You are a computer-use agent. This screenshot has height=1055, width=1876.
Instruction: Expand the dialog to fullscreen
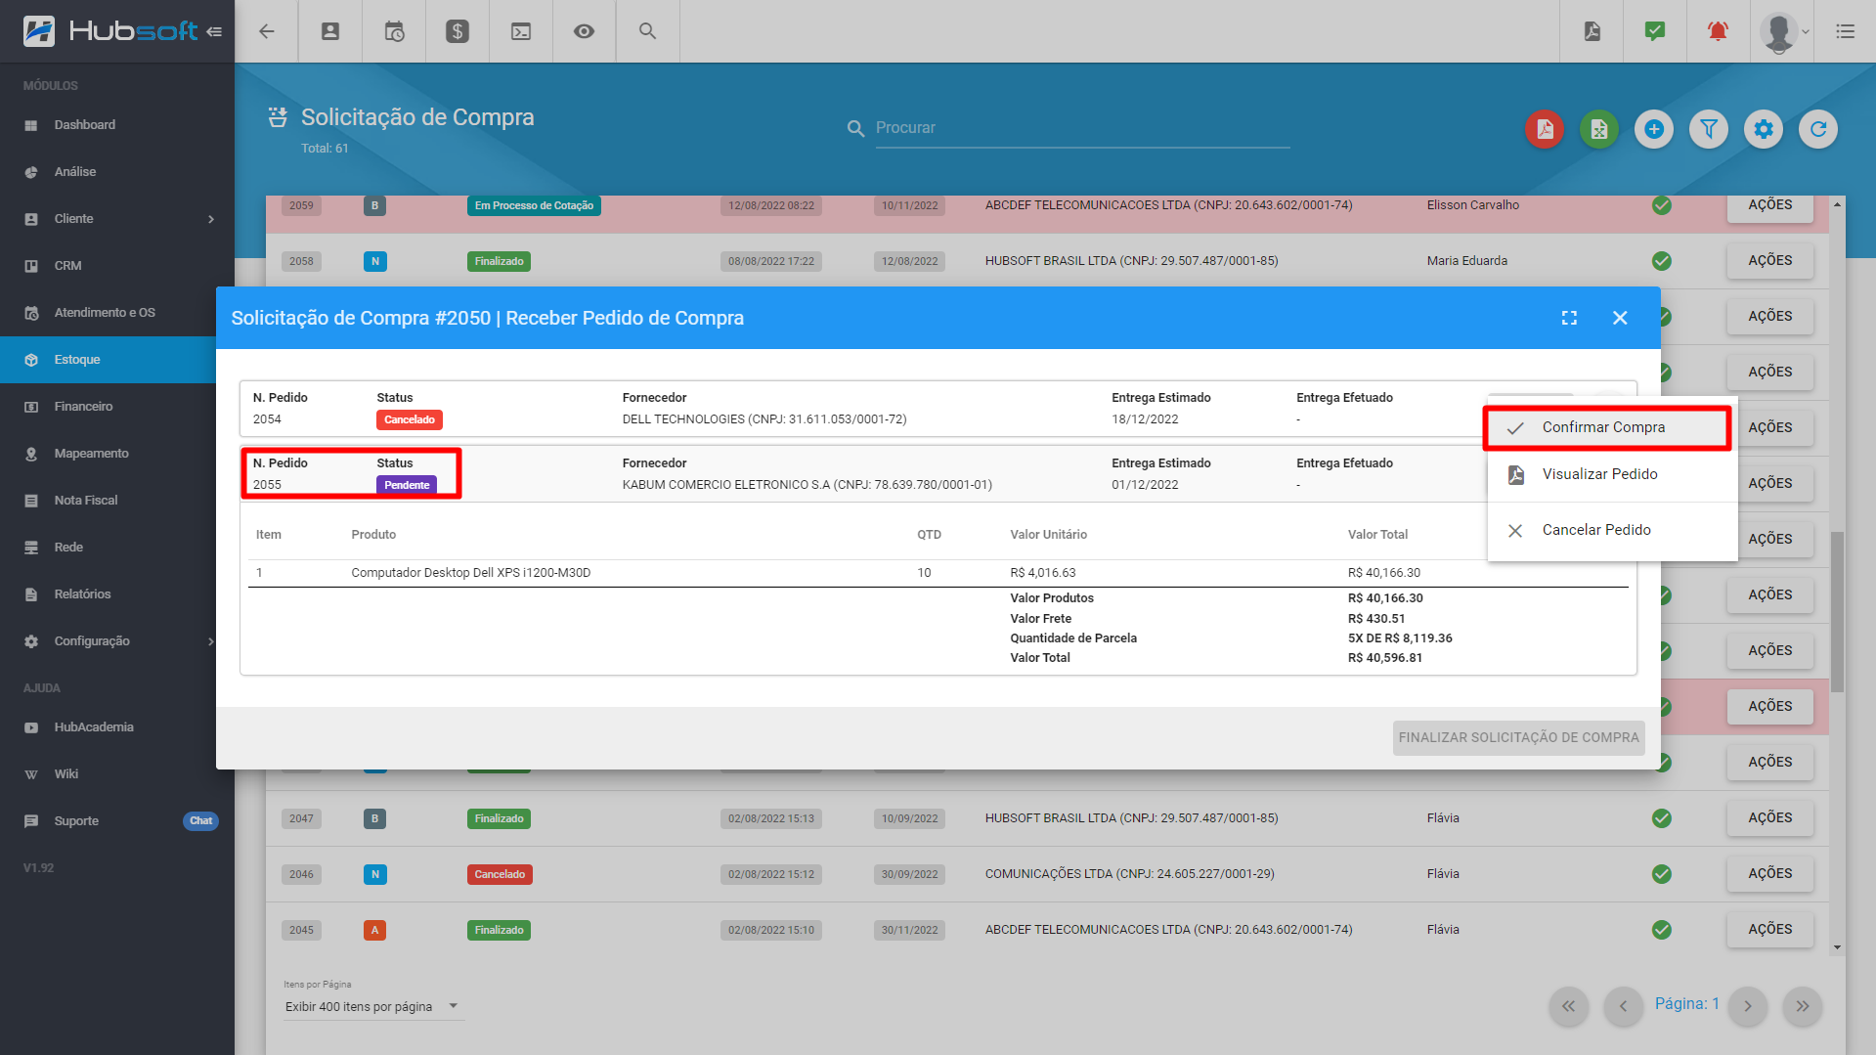(x=1569, y=318)
